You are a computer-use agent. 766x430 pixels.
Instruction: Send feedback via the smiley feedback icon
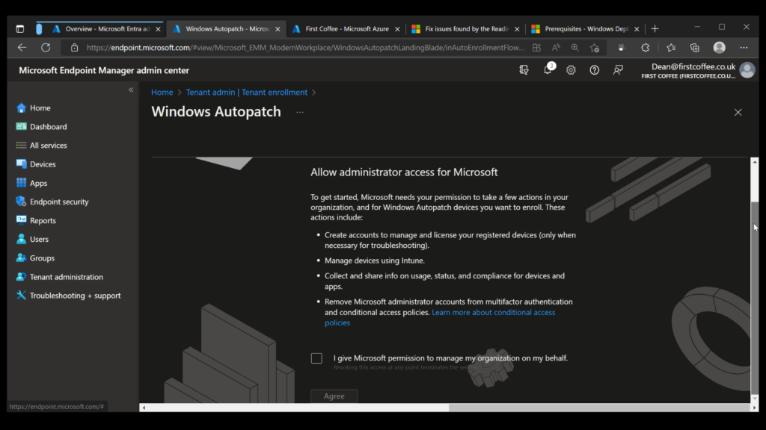click(x=618, y=69)
